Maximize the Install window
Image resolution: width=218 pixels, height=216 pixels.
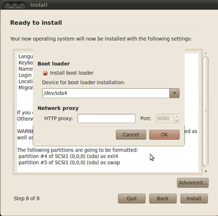(22, 5)
